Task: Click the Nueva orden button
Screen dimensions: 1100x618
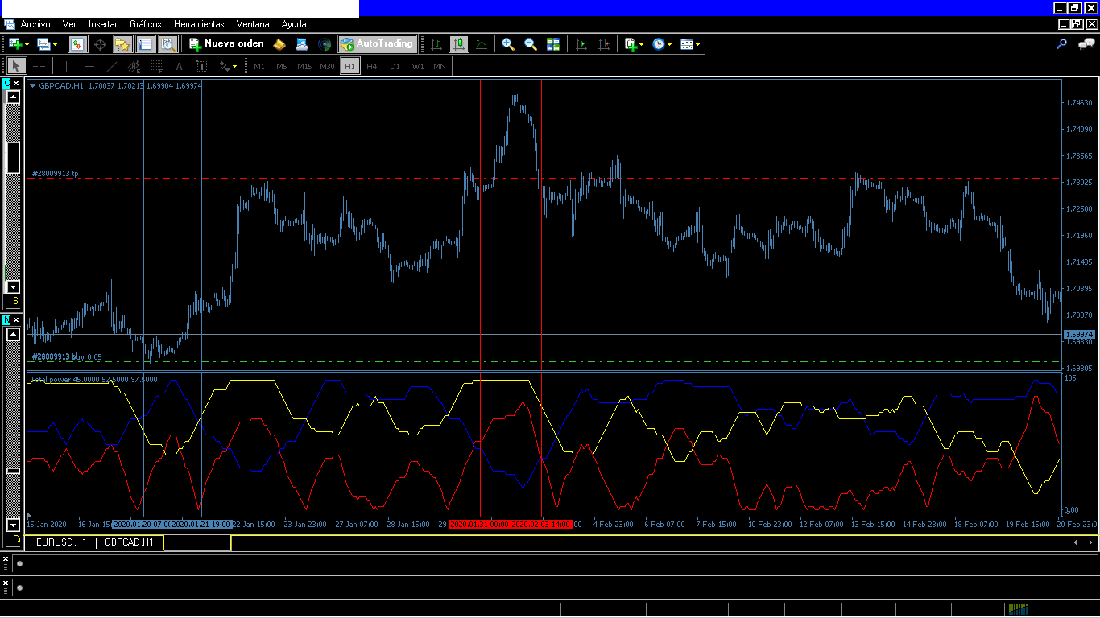Action: click(x=226, y=44)
